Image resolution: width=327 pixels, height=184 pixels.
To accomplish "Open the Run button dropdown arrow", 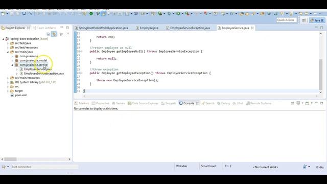I will click(182, 14).
